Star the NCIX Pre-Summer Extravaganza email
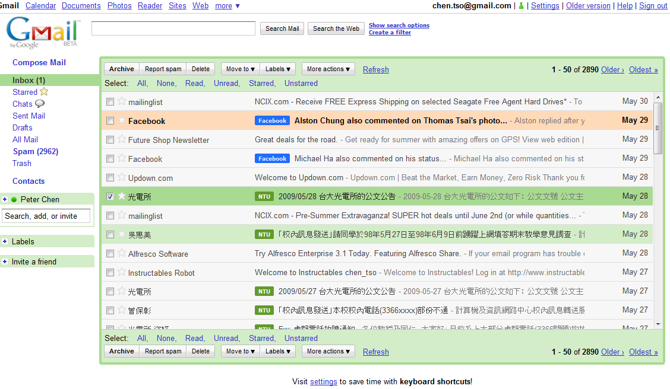Viewport: 670px width, 389px height. (122, 215)
